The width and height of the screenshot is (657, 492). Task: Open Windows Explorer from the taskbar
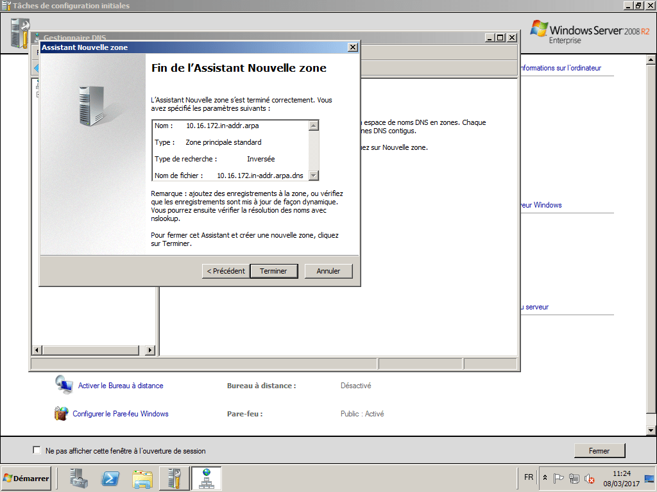tap(142, 479)
